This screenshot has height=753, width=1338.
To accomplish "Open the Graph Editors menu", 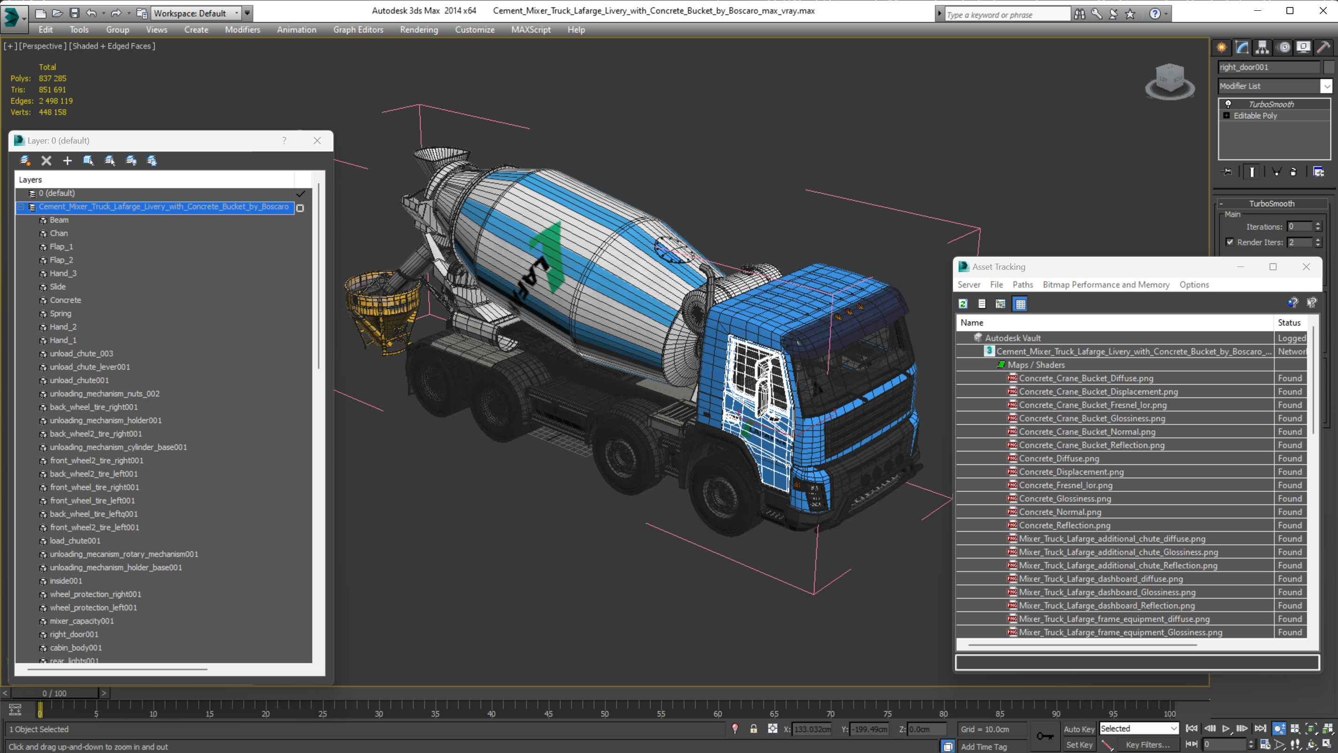I will point(358,30).
